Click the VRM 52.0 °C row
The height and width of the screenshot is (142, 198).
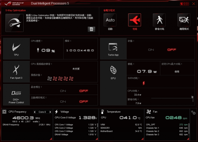click(121, 125)
